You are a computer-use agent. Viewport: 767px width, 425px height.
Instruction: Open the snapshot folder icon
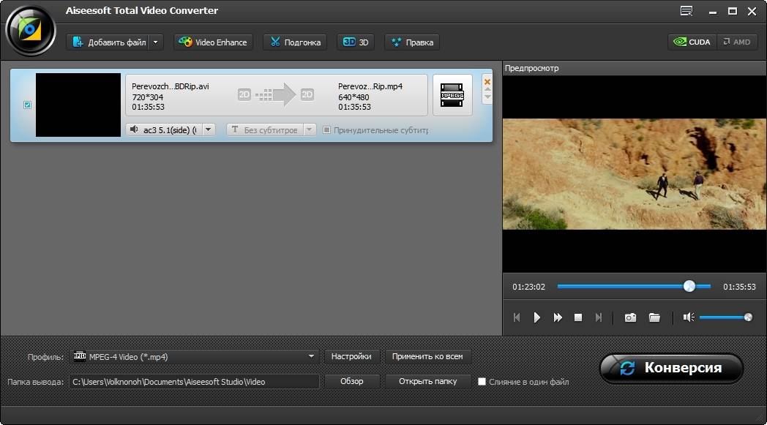pyautogui.click(x=654, y=317)
